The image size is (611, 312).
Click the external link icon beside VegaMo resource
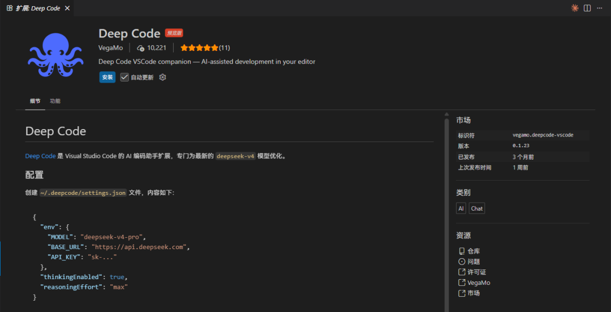462,283
